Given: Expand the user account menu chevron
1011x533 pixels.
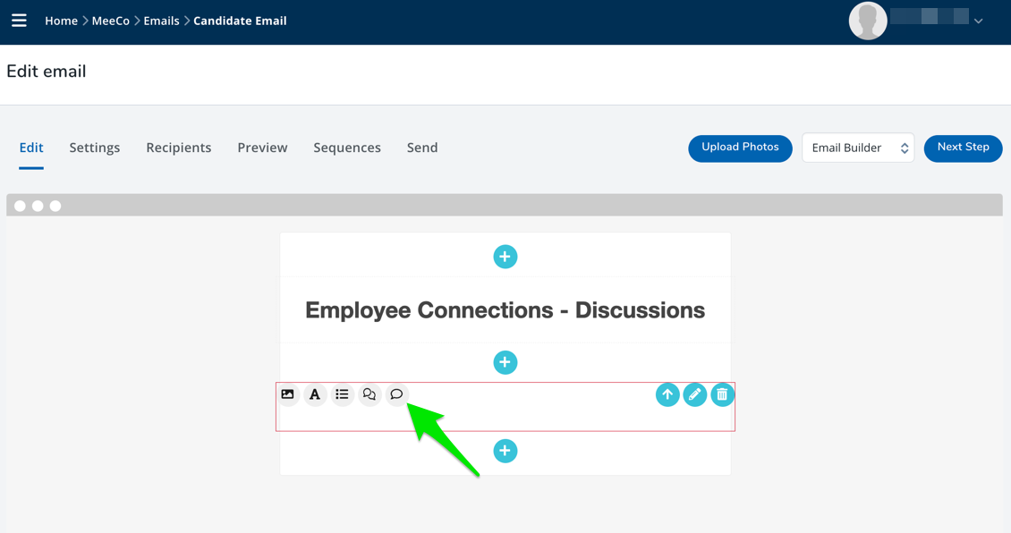Looking at the screenshot, I should (979, 21).
